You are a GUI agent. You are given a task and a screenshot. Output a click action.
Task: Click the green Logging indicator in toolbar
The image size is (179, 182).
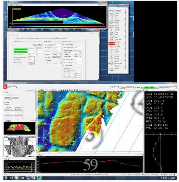[x=146, y=87]
